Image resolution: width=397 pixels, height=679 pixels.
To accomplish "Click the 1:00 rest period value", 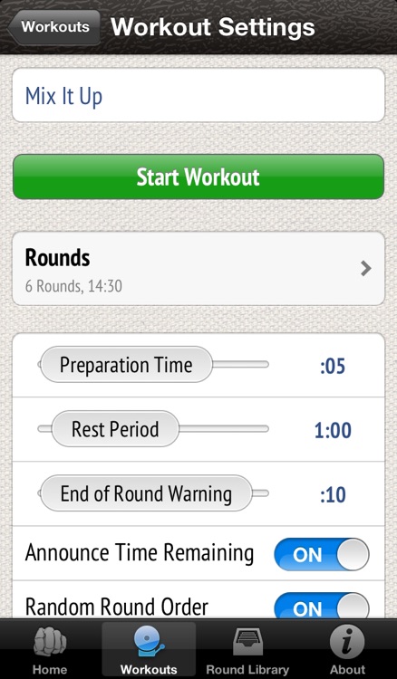I will click(x=333, y=430).
